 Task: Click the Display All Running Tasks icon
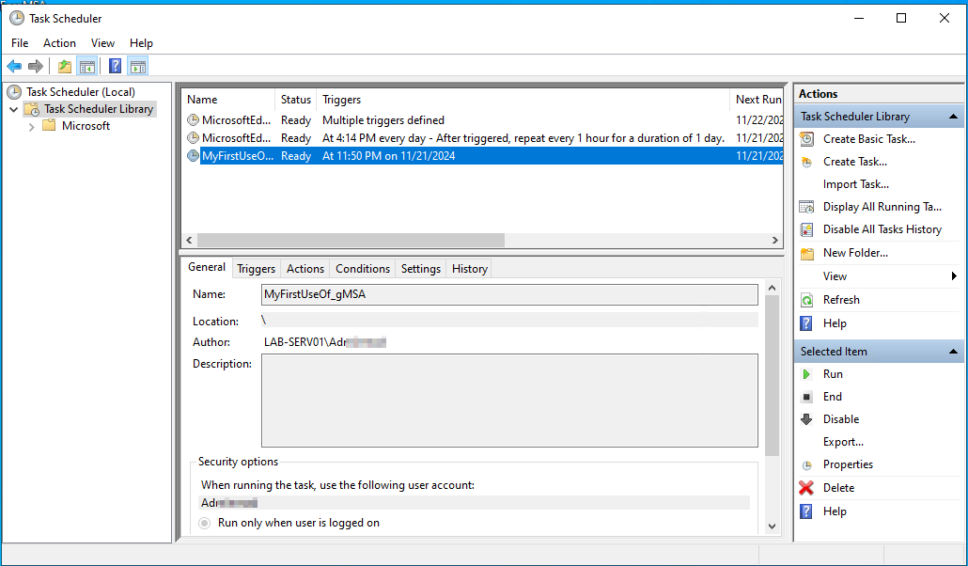point(806,207)
